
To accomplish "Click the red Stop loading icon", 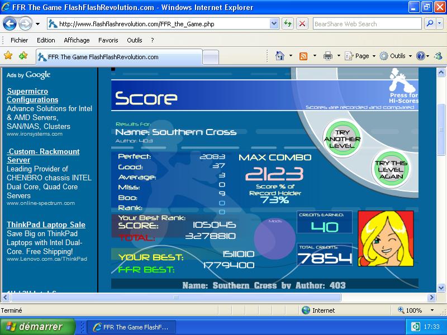I will click(x=302, y=24).
